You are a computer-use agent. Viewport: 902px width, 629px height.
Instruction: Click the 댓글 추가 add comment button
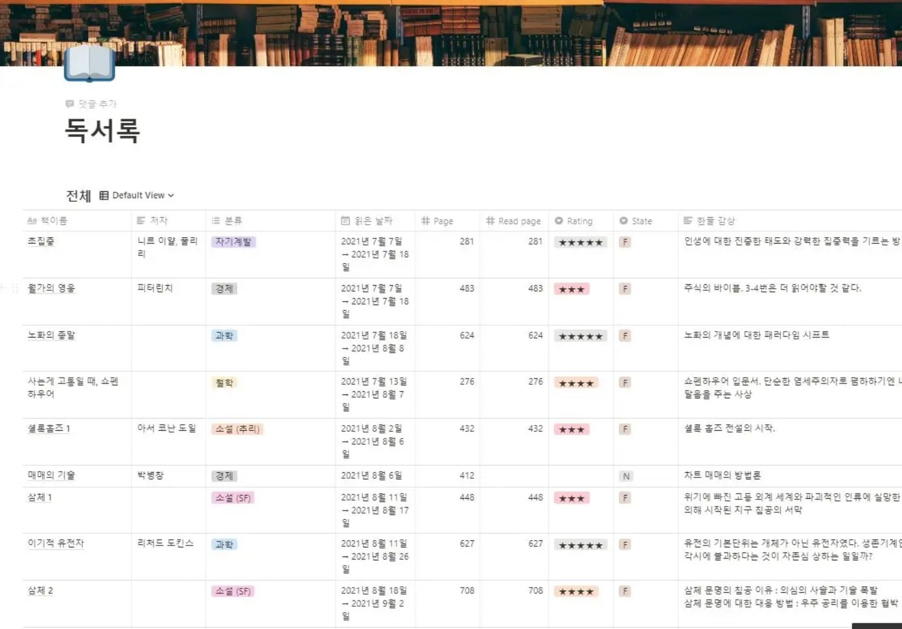coord(91,104)
